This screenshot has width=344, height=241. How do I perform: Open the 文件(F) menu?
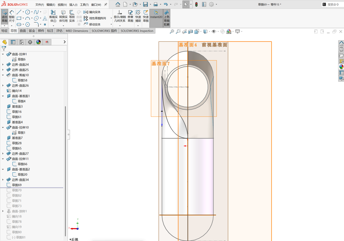coord(40,5)
